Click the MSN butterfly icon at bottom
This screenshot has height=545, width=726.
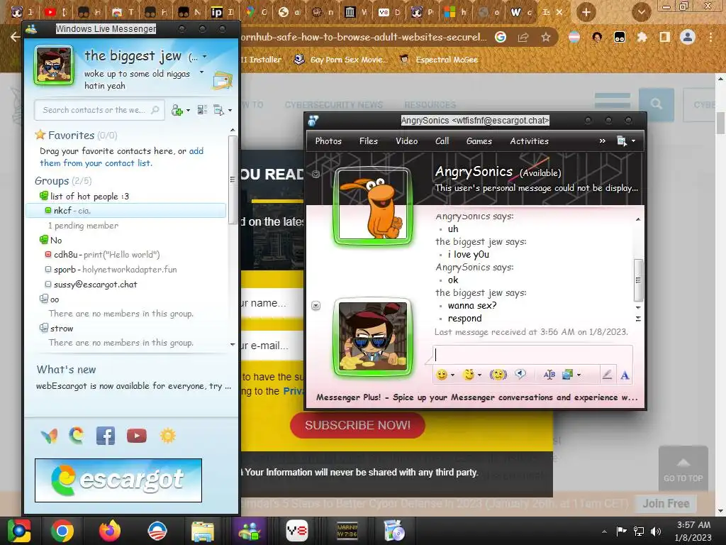click(49, 436)
